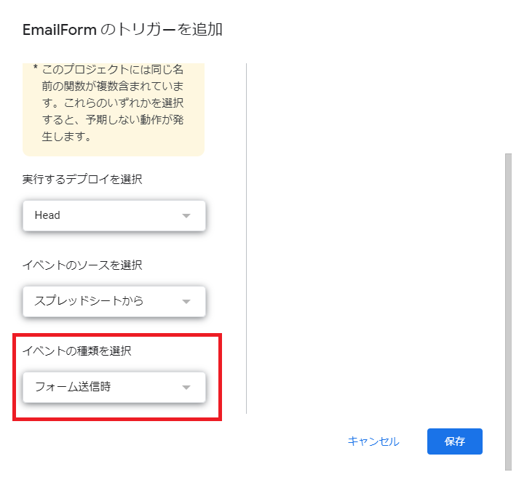The height and width of the screenshot is (480, 519).
Task: Open the deployment selector dropdown box
Action: point(114,216)
